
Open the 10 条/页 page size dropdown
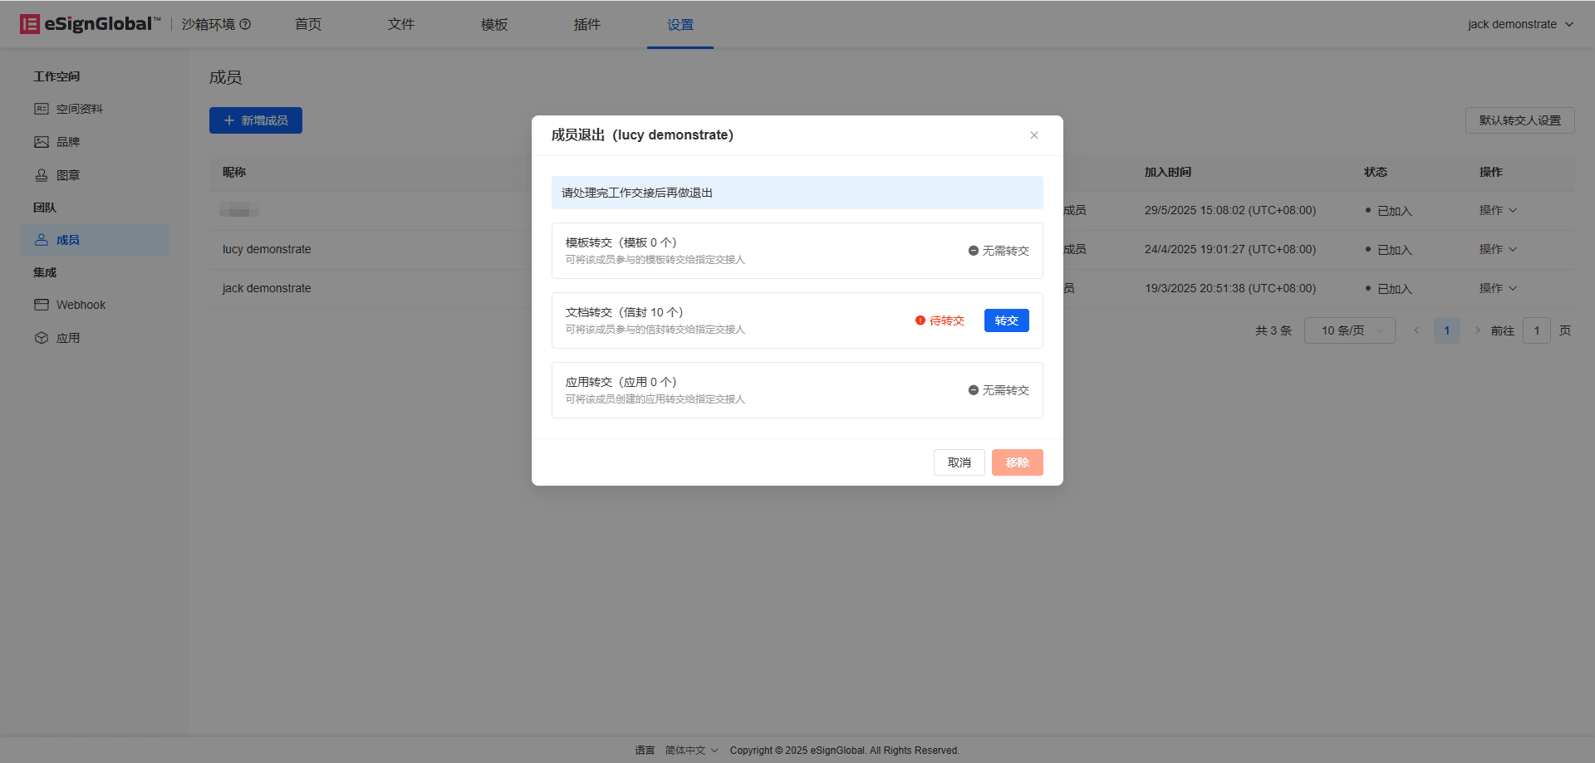click(1350, 330)
